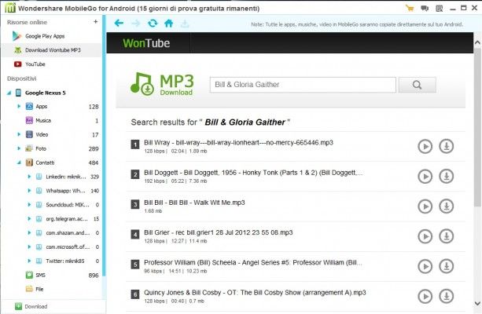Viewport: 482px width, 314px height.
Task: Play Professor William Scheela Angel Series track
Action: point(425,266)
